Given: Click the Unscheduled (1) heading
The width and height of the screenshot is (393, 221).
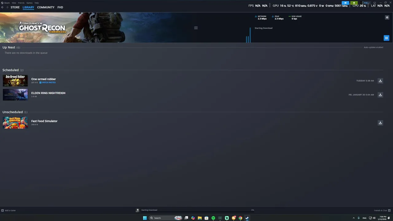Looking at the screenshot, I should click(15, 112).
